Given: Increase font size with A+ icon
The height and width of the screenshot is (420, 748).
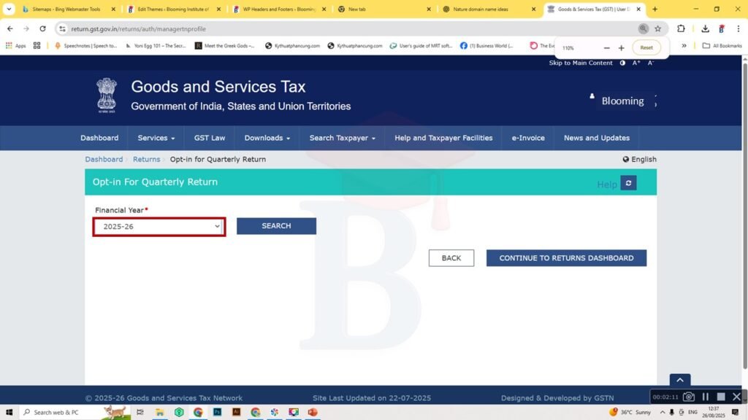Looking at the screenshot, I should (636, 63).
